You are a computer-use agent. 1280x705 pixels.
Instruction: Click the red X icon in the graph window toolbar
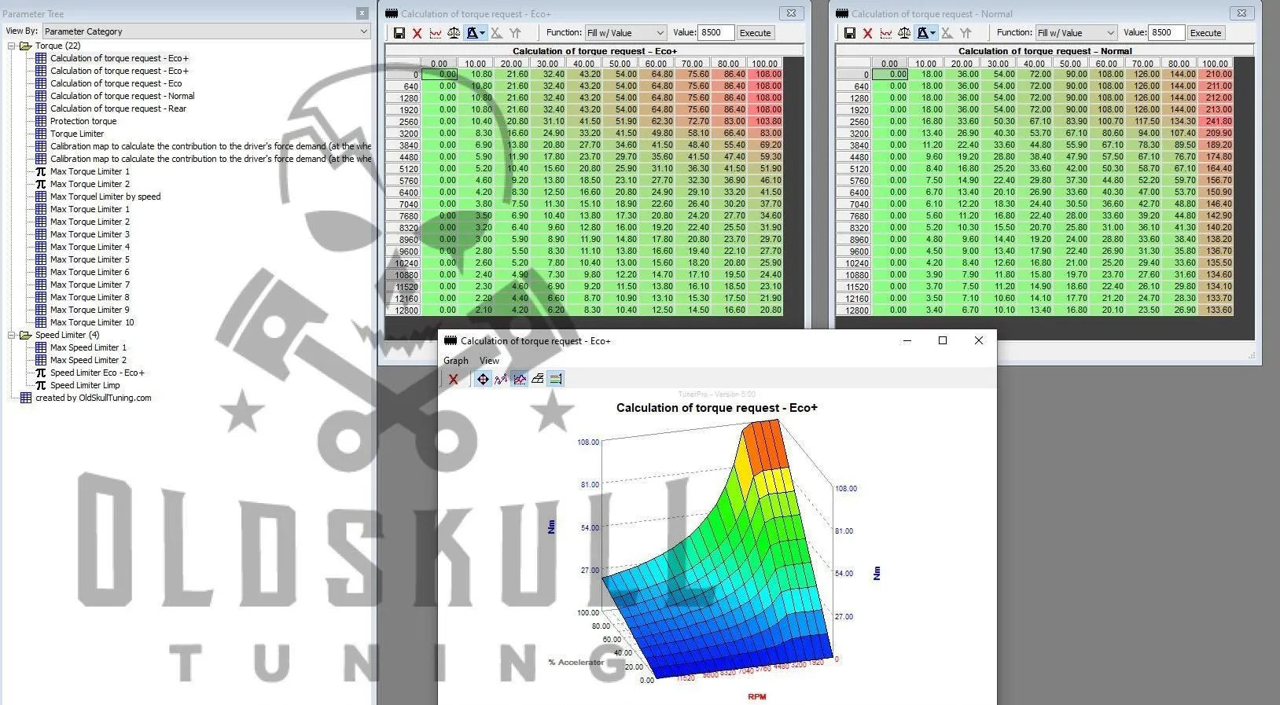coord(453,379)
